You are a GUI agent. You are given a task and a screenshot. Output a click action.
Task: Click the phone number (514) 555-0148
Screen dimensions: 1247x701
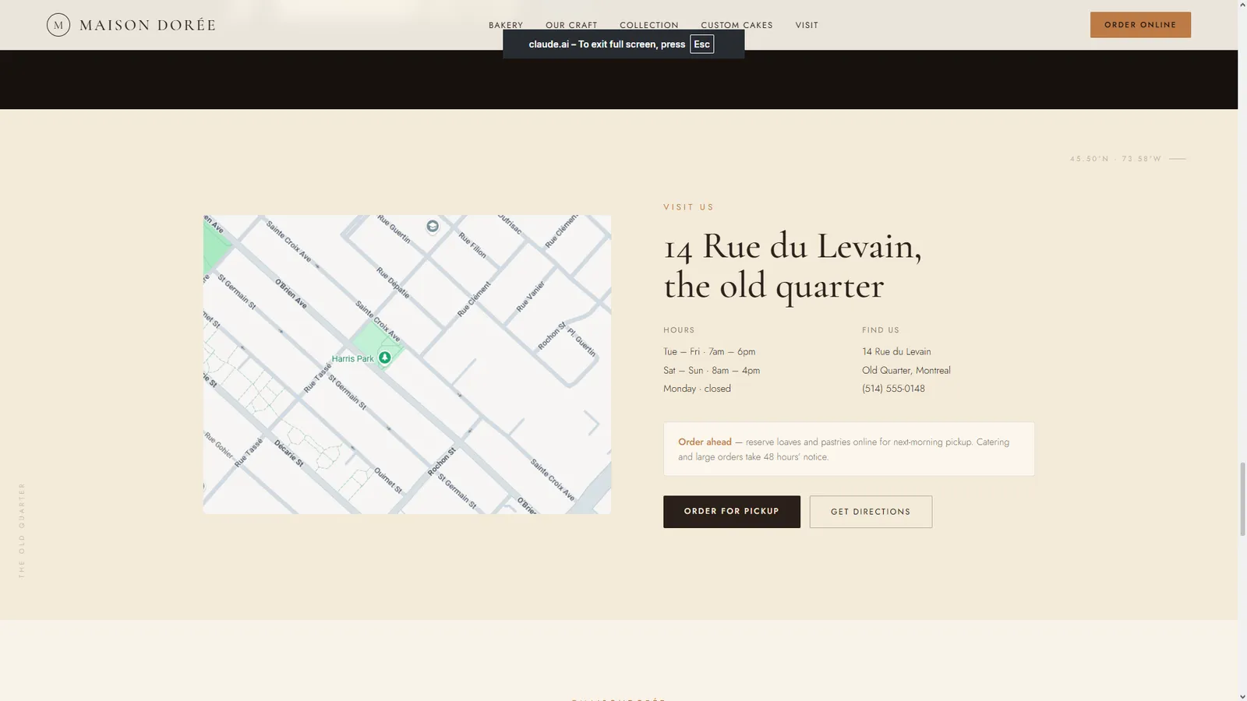coord(893,389)
